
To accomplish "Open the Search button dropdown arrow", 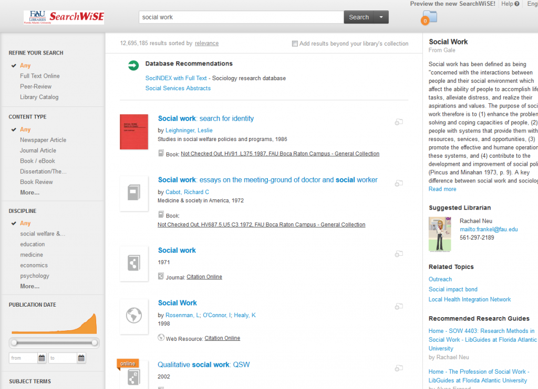I will (x=381, y=17).
